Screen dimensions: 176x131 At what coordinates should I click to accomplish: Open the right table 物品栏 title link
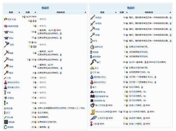click(x=131, y=8)
